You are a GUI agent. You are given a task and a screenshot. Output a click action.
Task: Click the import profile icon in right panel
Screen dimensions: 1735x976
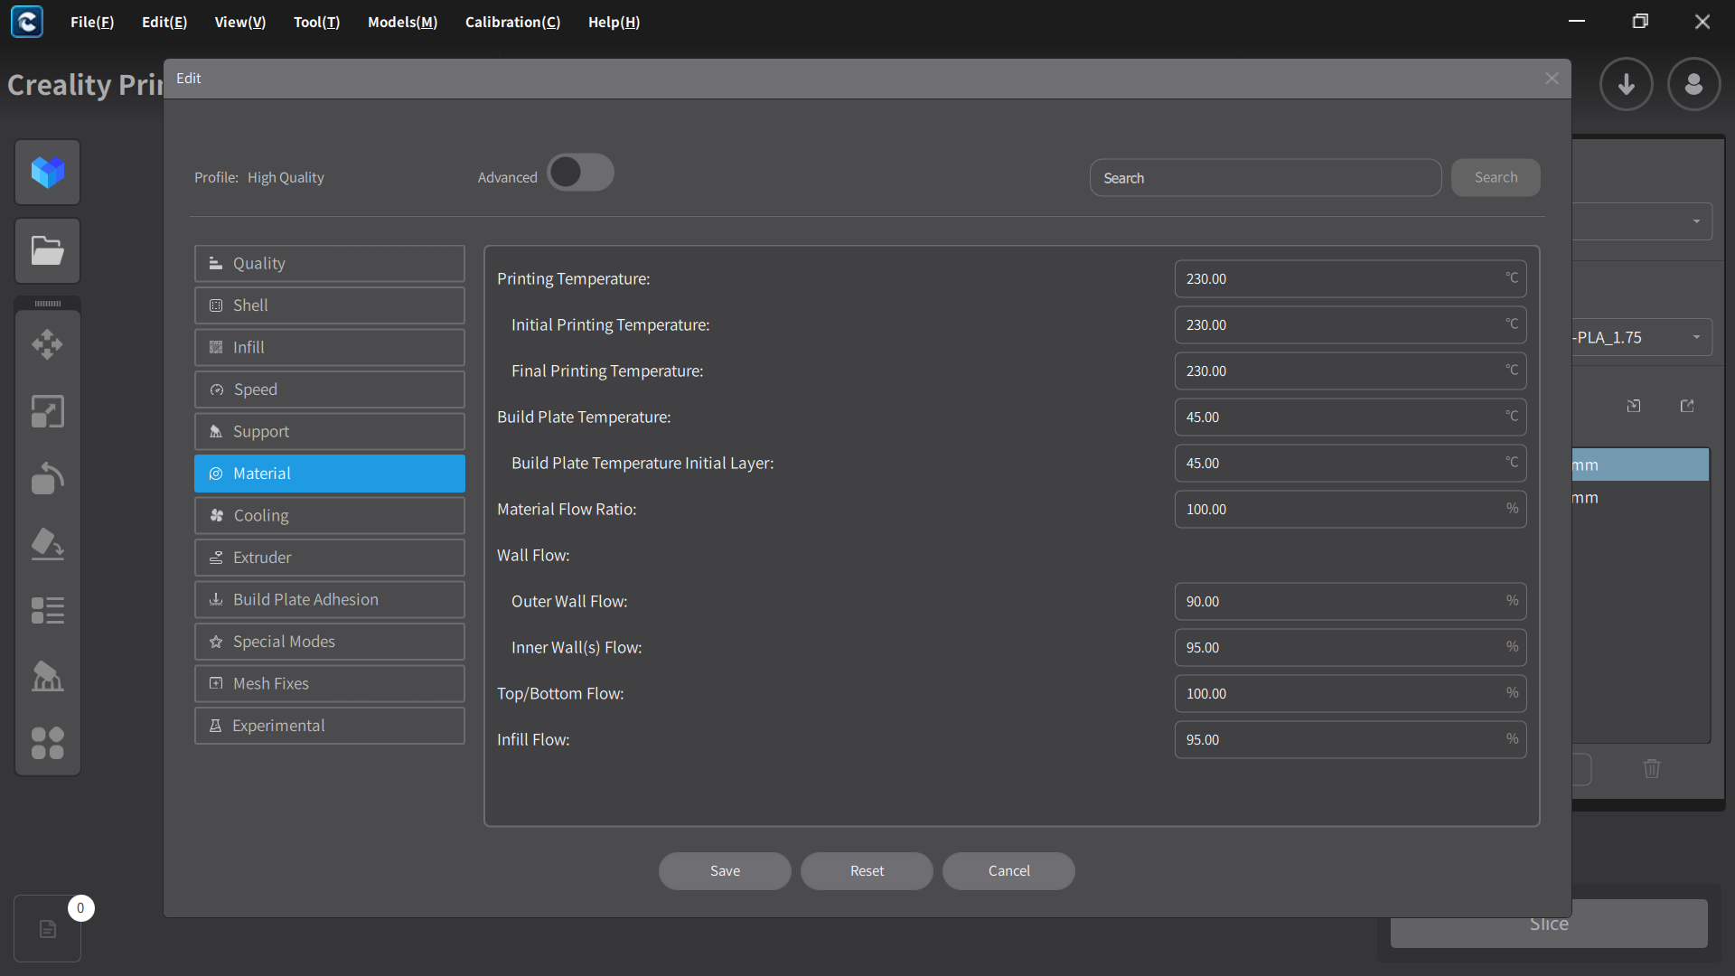[1634, 406]
